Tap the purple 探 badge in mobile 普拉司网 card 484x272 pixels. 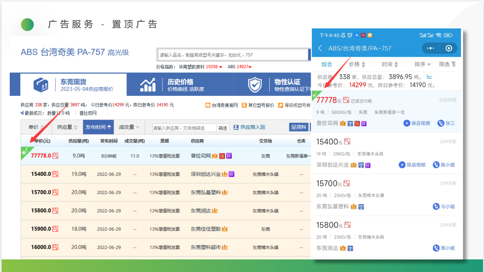click(364, 123)
